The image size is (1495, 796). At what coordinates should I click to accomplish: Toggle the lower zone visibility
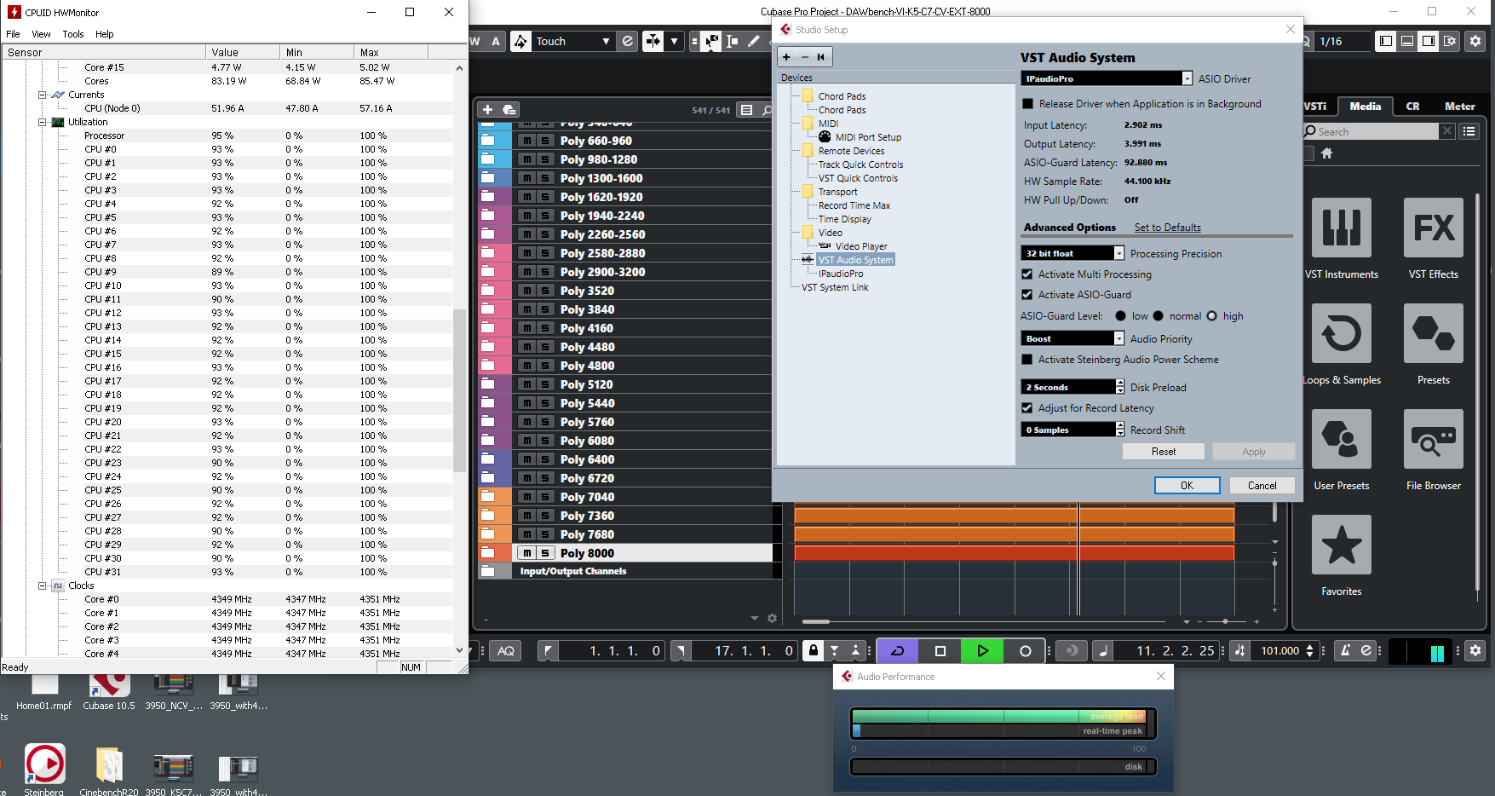1407,41
